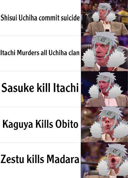
Task: Click the WWF logo in the first panel
Action: click(87, 31)
